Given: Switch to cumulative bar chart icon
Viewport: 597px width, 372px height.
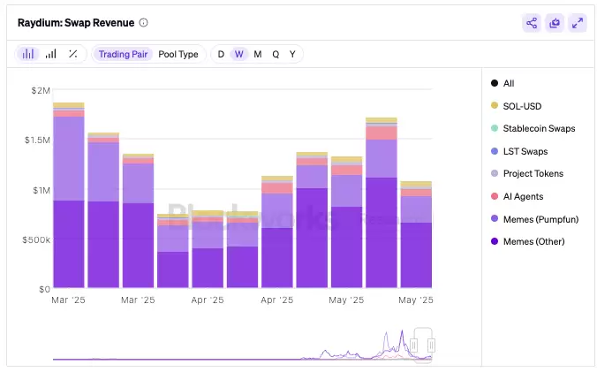Looking at the screenshot, I should pyautogui.click(x=50, y=54).
